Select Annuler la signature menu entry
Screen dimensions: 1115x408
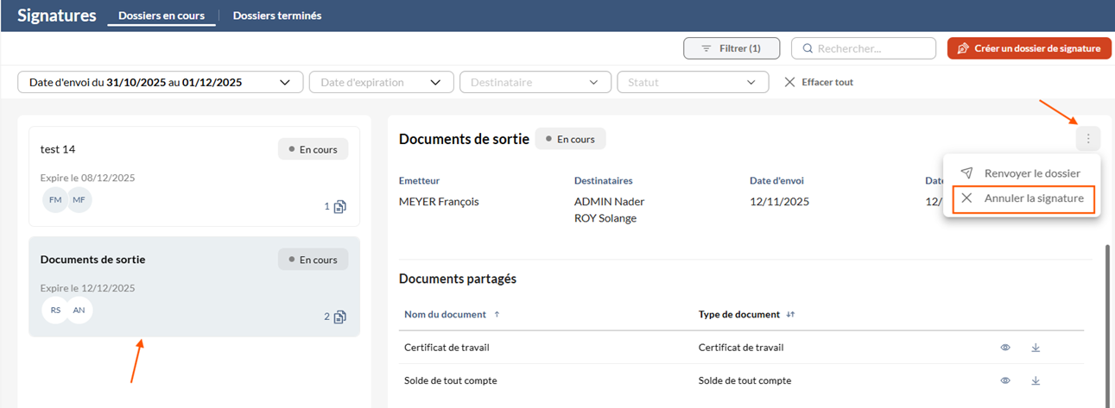tap(1023, 198)
